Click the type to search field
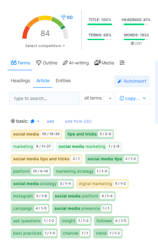Image resolution: width=158 pixels, height=240 pixels. click(45, 98)
